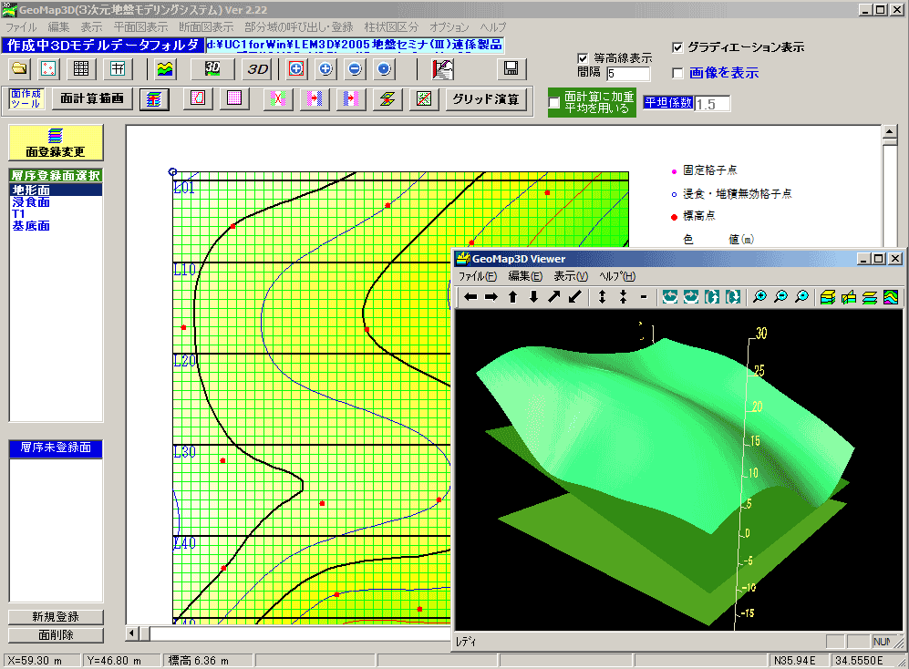Click the zoom-out magnifier in Viewer toolbar

(780, 297)
